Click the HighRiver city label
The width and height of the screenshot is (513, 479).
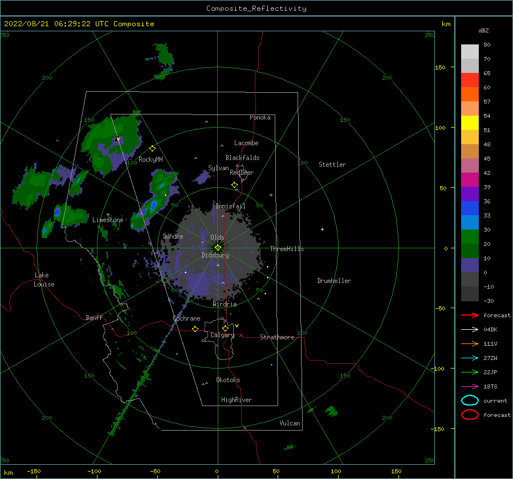(x=237, y=400)
